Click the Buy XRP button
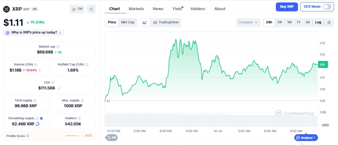The width and height of the screenshot is (338, 145). (287, 7)
